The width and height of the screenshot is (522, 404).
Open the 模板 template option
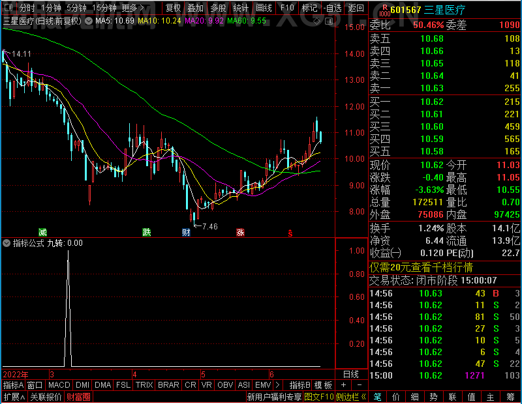pos(323,385)
